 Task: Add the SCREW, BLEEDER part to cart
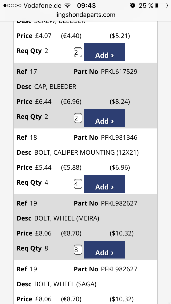pos(104,52)
